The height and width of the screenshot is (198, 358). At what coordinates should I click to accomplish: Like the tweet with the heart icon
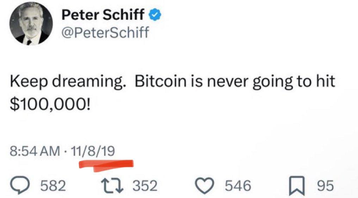point(207,185)
